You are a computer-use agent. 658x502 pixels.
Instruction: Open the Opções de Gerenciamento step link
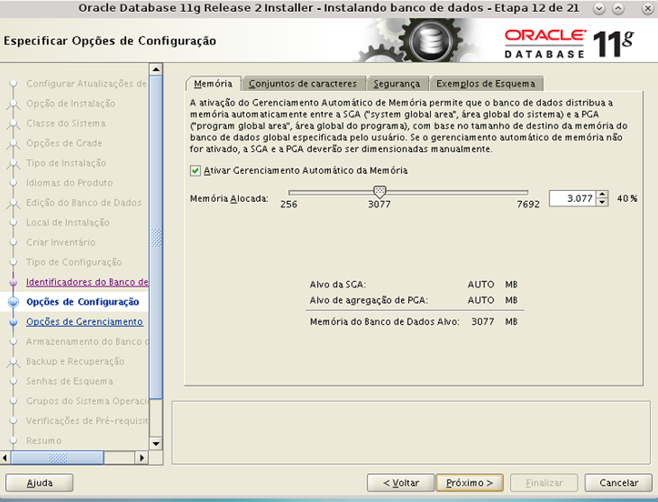pos(85,322)
